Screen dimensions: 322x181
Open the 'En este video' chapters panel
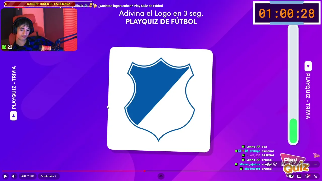[x=49, y=176]
